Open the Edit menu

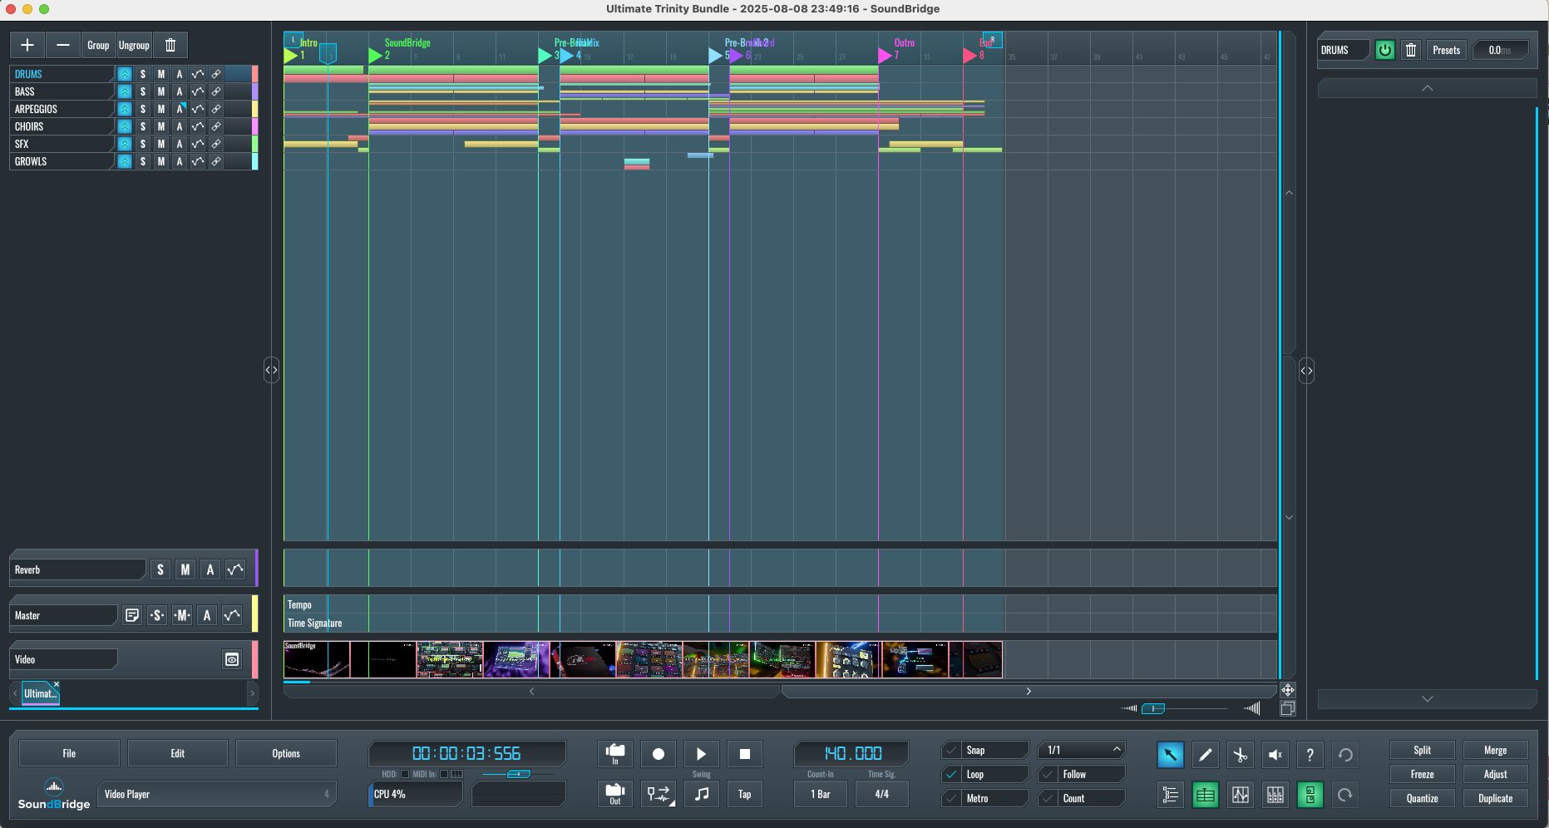point(178,753)
